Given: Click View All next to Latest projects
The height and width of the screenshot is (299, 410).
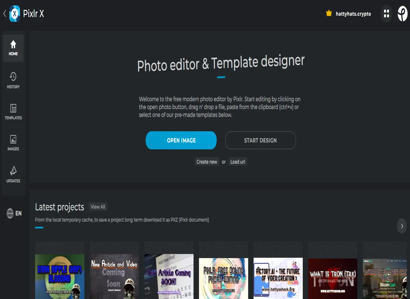Looking at the screenshot, I should (x=98, y=207).
